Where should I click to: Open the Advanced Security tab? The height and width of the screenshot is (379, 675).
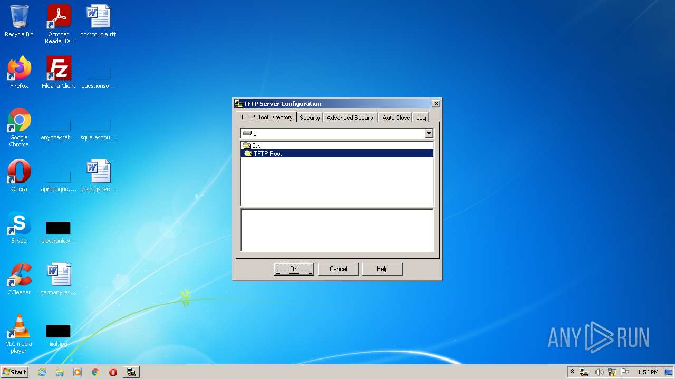[351, 118]
